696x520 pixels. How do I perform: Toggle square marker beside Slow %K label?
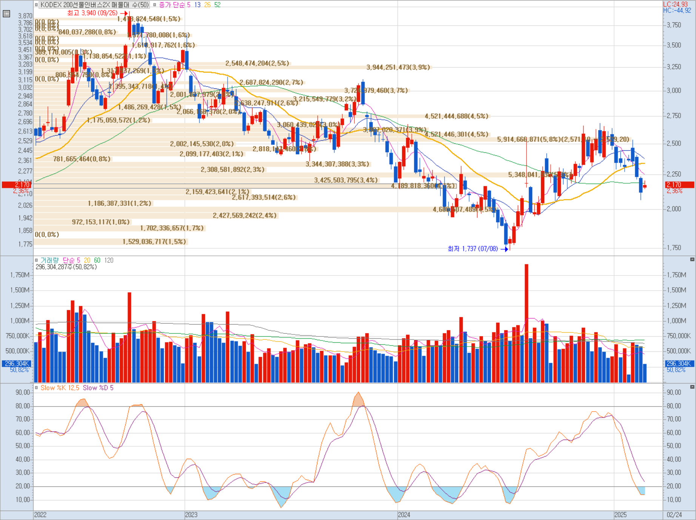(x=37, y=388)
